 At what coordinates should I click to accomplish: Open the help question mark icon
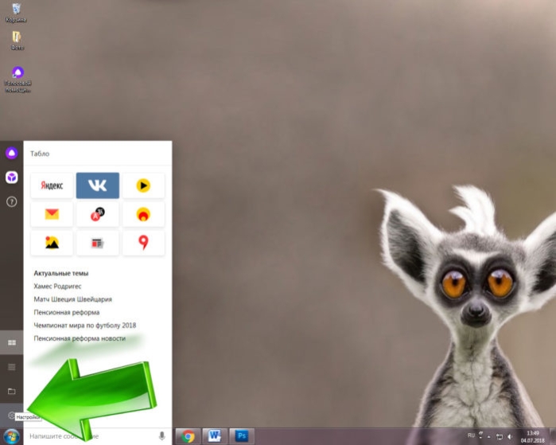[12, 201]
